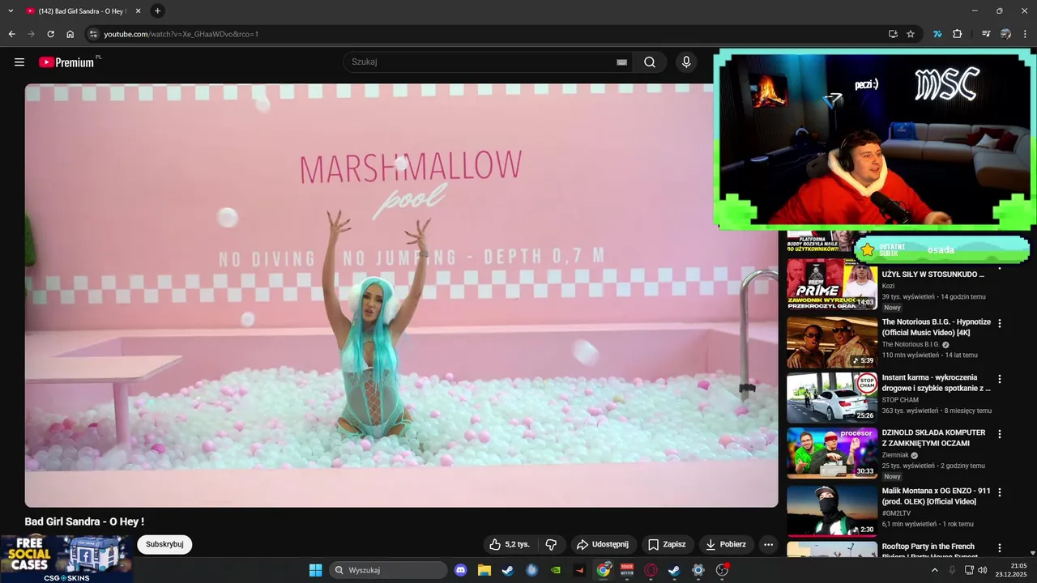Viewport: 1037px width, 583px height.
Task: Open more actions three-dot menu below video
Action: click(769, 544)
